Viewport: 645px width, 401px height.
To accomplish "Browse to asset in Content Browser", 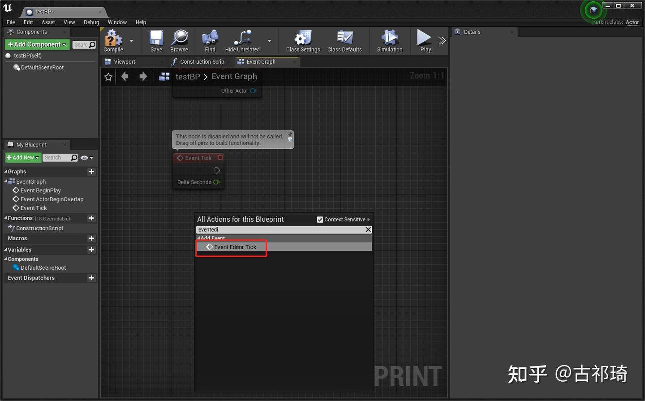I will pyautogui.click(x=179, y=41).
